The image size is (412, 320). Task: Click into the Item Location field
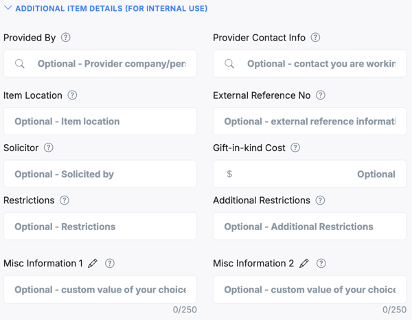100,122
